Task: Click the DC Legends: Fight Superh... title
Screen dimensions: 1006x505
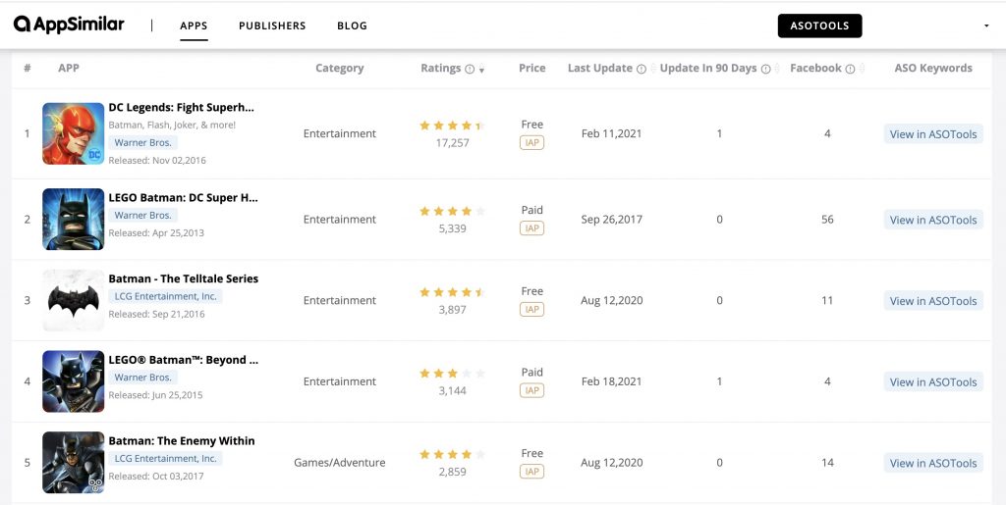Action: point(182,107)
